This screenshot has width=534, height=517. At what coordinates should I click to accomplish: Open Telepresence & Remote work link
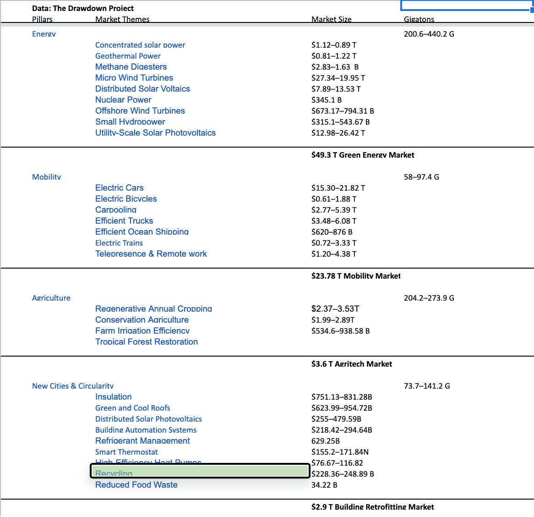[x=151, y=254]
